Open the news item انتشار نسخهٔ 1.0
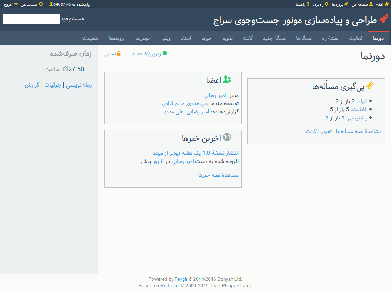This screenshot has height=293, width=391. pyautogui.click(x=195, y=153)
